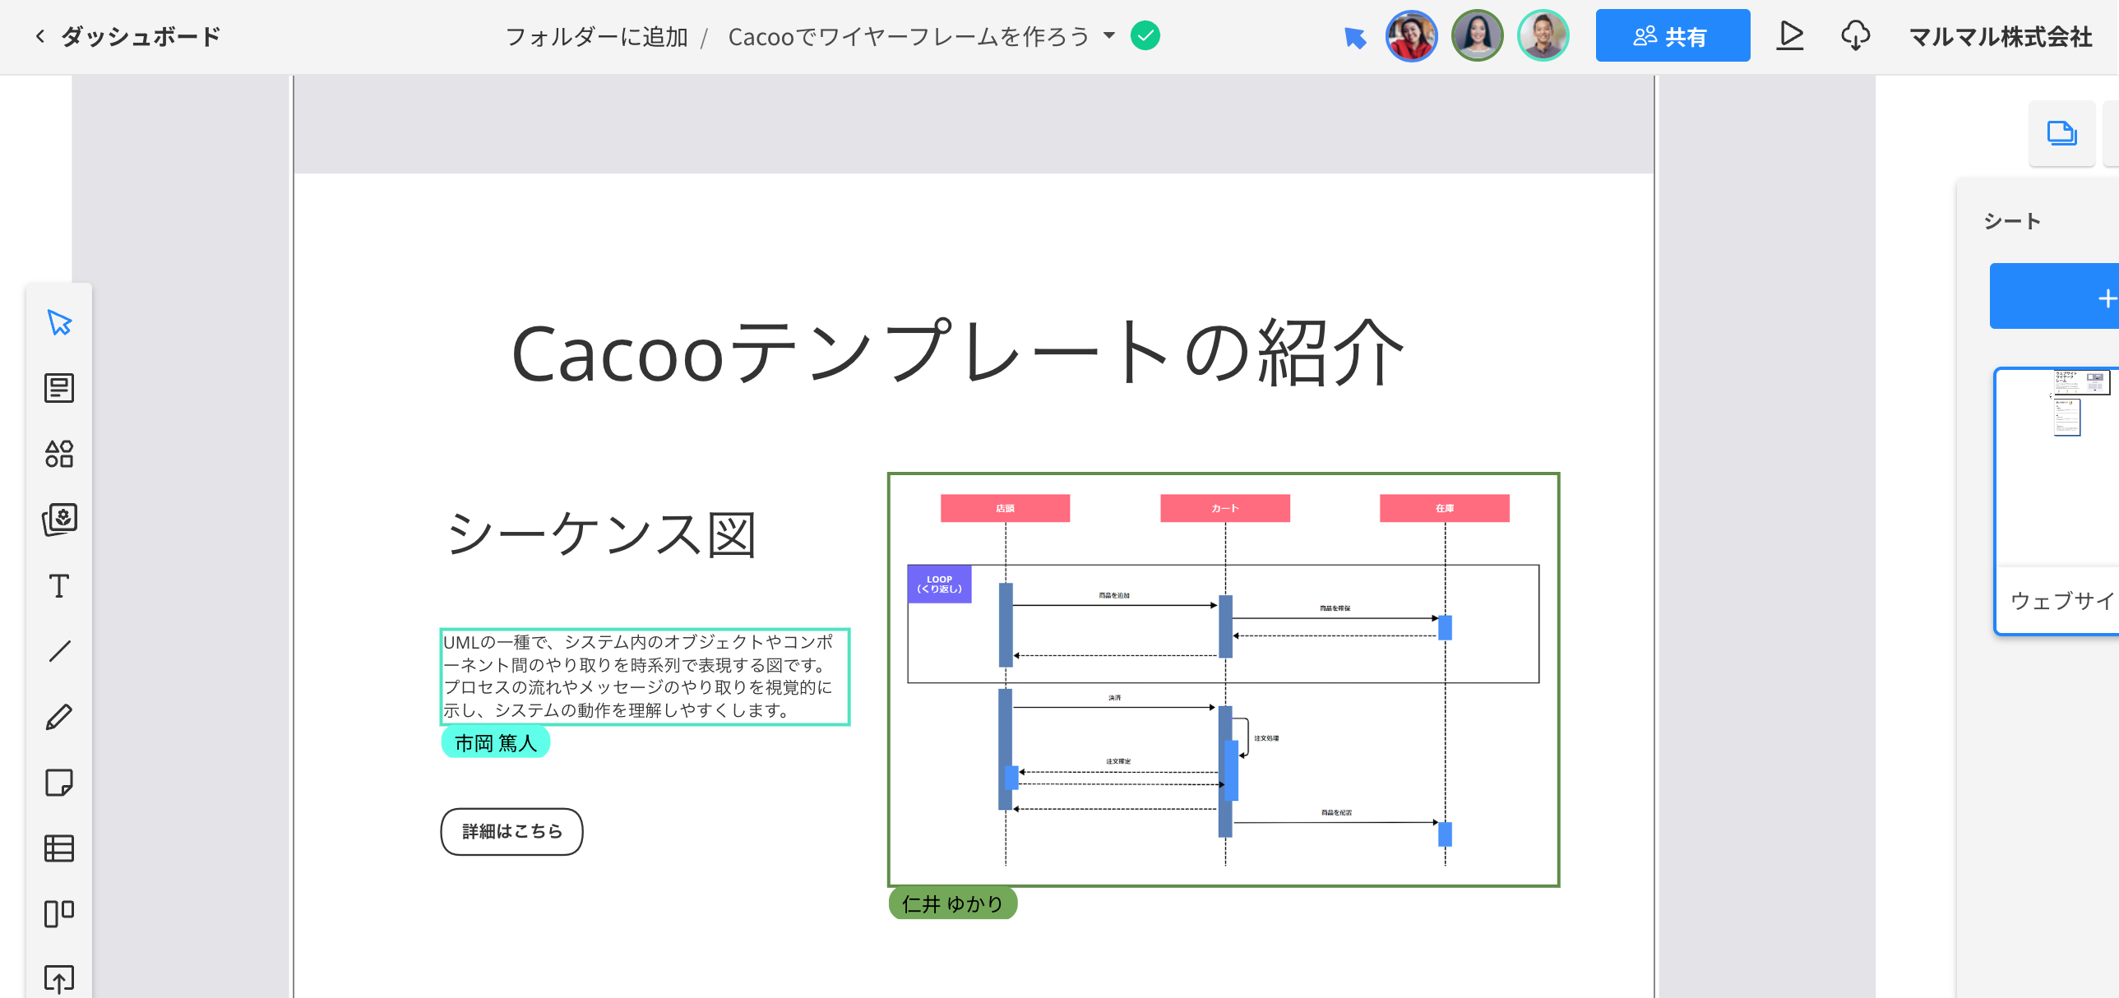Select the arrow pointer tool
Image resolution: width=2119 pixels, height=998 pixels.
coord(59,322)
